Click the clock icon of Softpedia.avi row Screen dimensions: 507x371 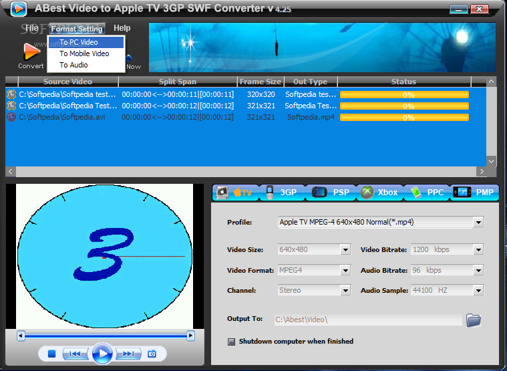(x=11, y=117)
